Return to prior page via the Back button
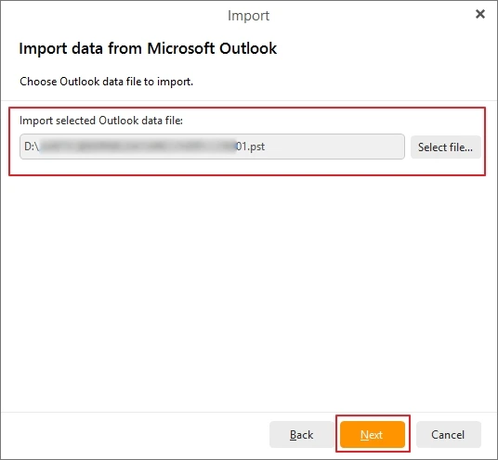The image size is (498, 460). coord(301,434)
